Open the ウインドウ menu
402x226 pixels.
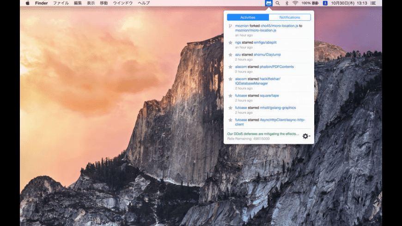(x=123, y=3)
